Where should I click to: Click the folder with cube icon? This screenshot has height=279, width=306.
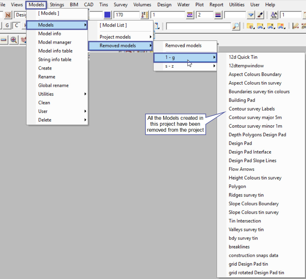pyautogui.click(x=250, y=26)
